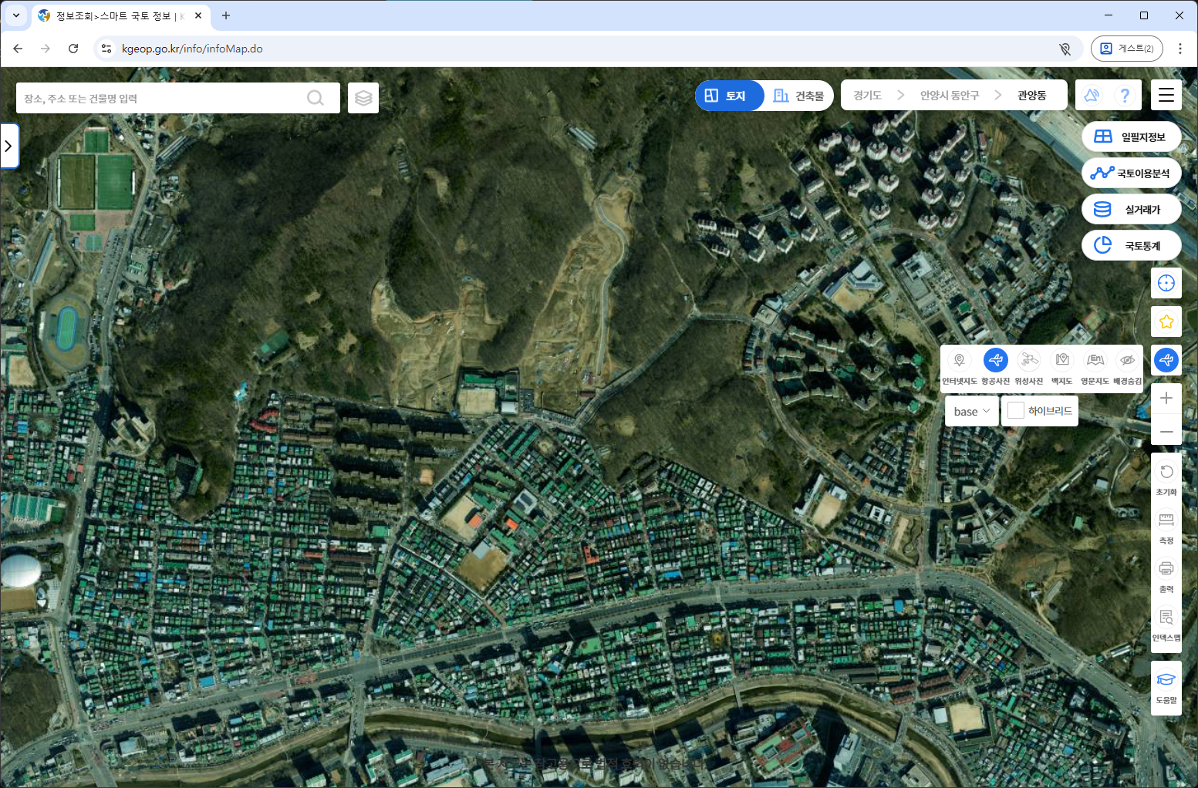Enable the 하이브리드 checkbox
The width and height of the screenshot is (1198, 788).
coord(1016,411)
